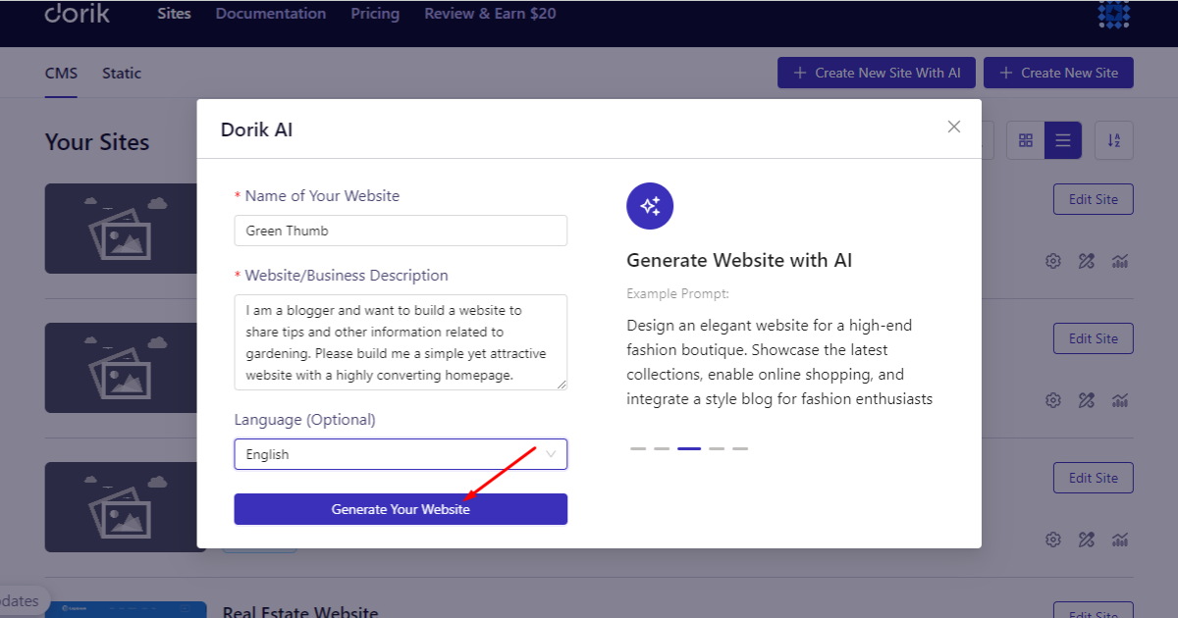The height and width of the screenshot is (618, 1178).
Task: Switch to grid view layout
Action: tap(1026, 140)
